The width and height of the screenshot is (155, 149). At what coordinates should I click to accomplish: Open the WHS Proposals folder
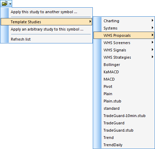[124, 35]
